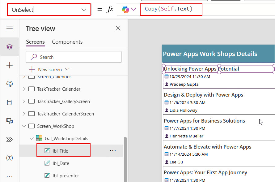Expand the TaskTracker_CalenderScreen node

tap(24, 114)
